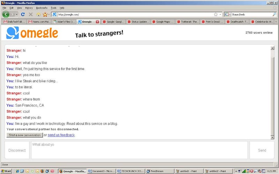The height and width of the screenshot is (174, 279).
Task: Open the back/forward history dropdown arrow
Action: click(x=16, y=15)
